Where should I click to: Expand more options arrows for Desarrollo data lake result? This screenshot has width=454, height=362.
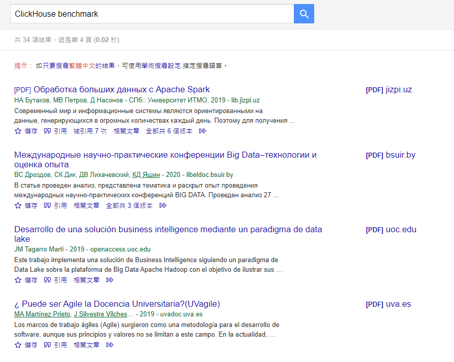(x=109, y=280)
